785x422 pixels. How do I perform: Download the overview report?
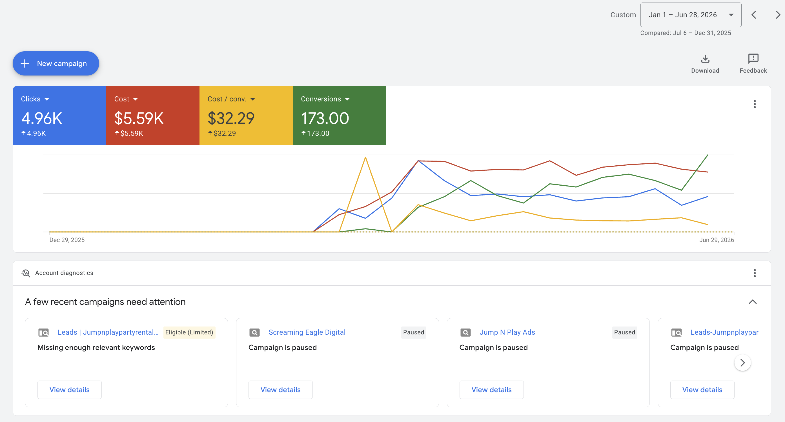tap(705, 64)
